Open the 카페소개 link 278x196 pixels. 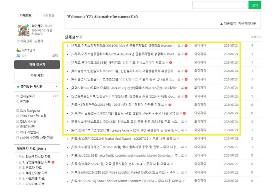pyautogui.click(x=37, y=34)
